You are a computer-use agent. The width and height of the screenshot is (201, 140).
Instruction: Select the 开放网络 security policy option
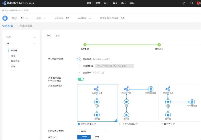[79, 59]
